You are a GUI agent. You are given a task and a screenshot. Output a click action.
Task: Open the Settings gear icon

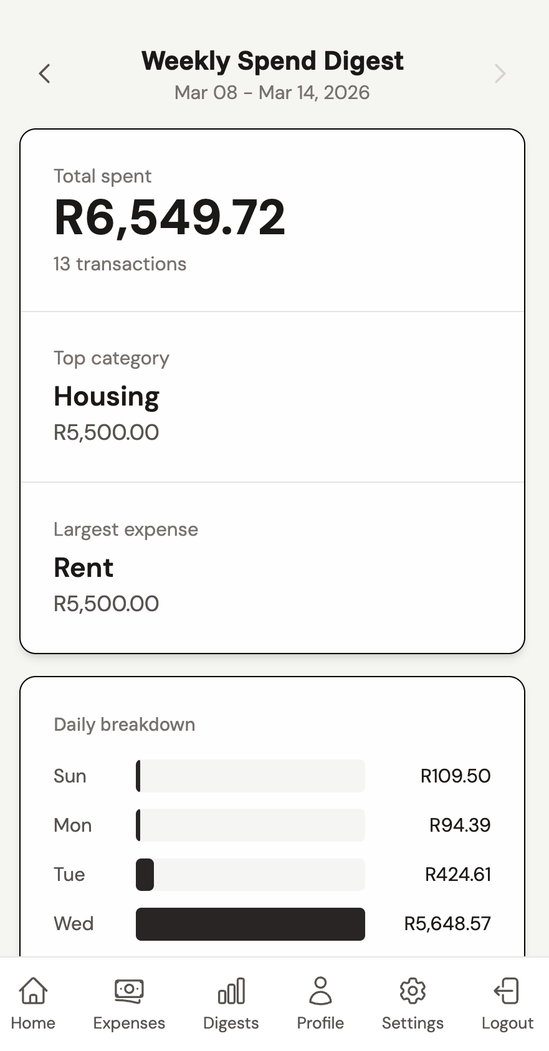(x=413, y=991)
